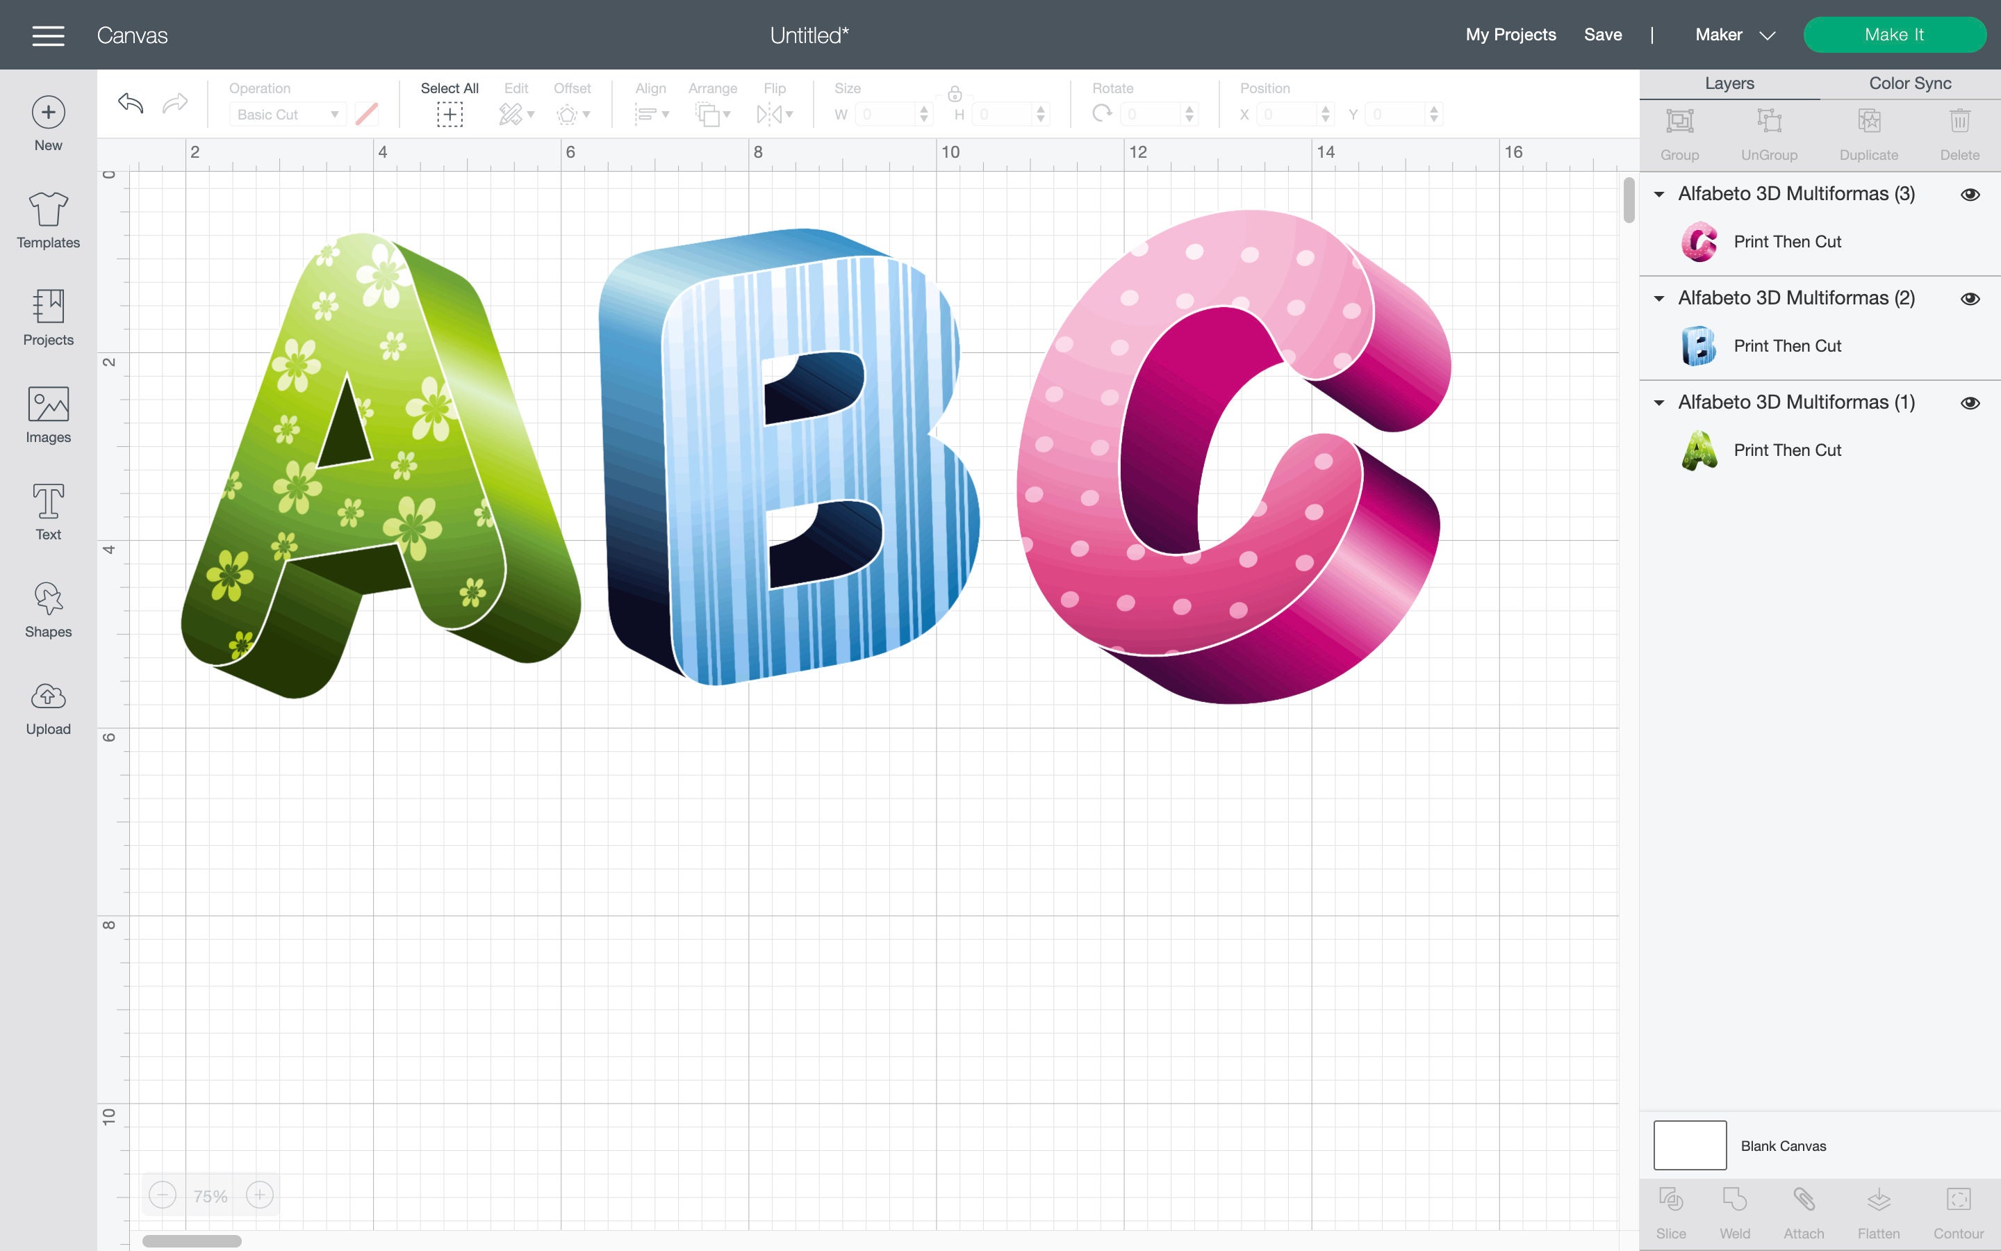
Task: Open the Images panel
Action: 47,412
